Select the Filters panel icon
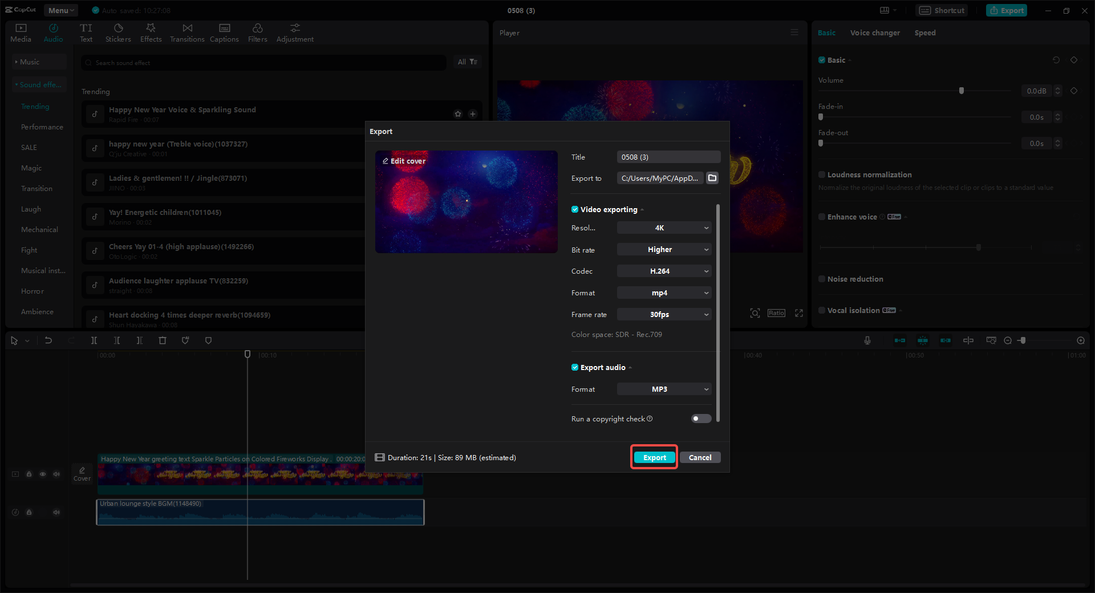 (x=257, y=31)
